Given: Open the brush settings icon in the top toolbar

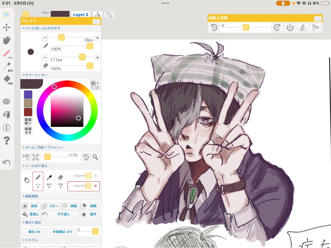Looking at the screenshot, I should [x=97, y=15].
